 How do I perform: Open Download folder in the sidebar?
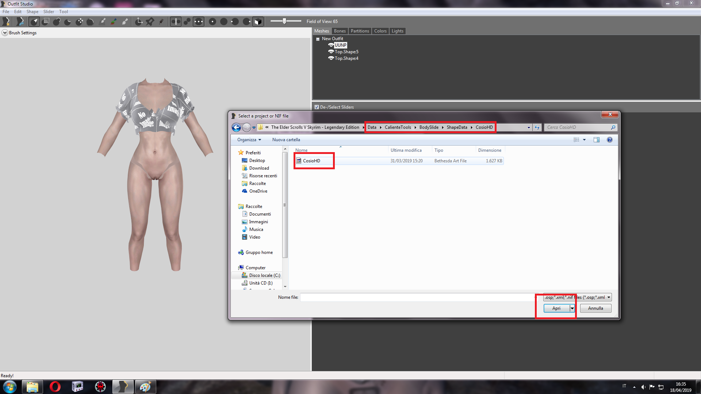(259, 168)
